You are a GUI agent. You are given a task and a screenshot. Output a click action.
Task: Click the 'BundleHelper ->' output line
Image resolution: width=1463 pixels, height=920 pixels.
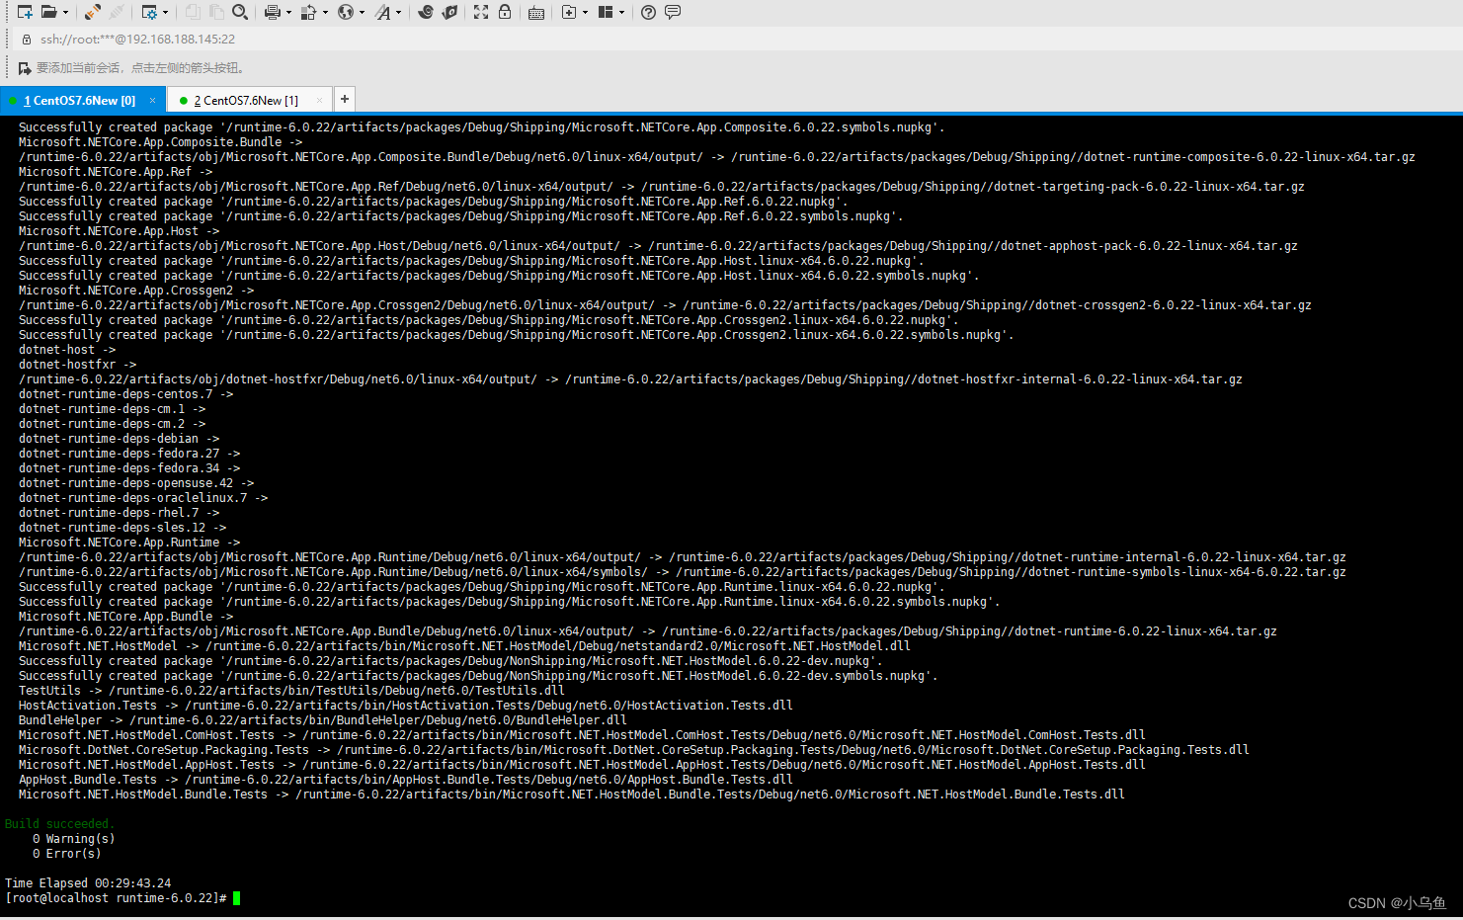point(323,720)
